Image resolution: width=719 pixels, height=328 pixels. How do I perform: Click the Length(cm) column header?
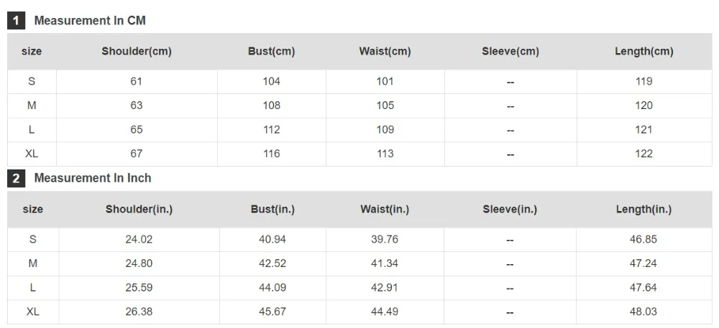point(644,51)
